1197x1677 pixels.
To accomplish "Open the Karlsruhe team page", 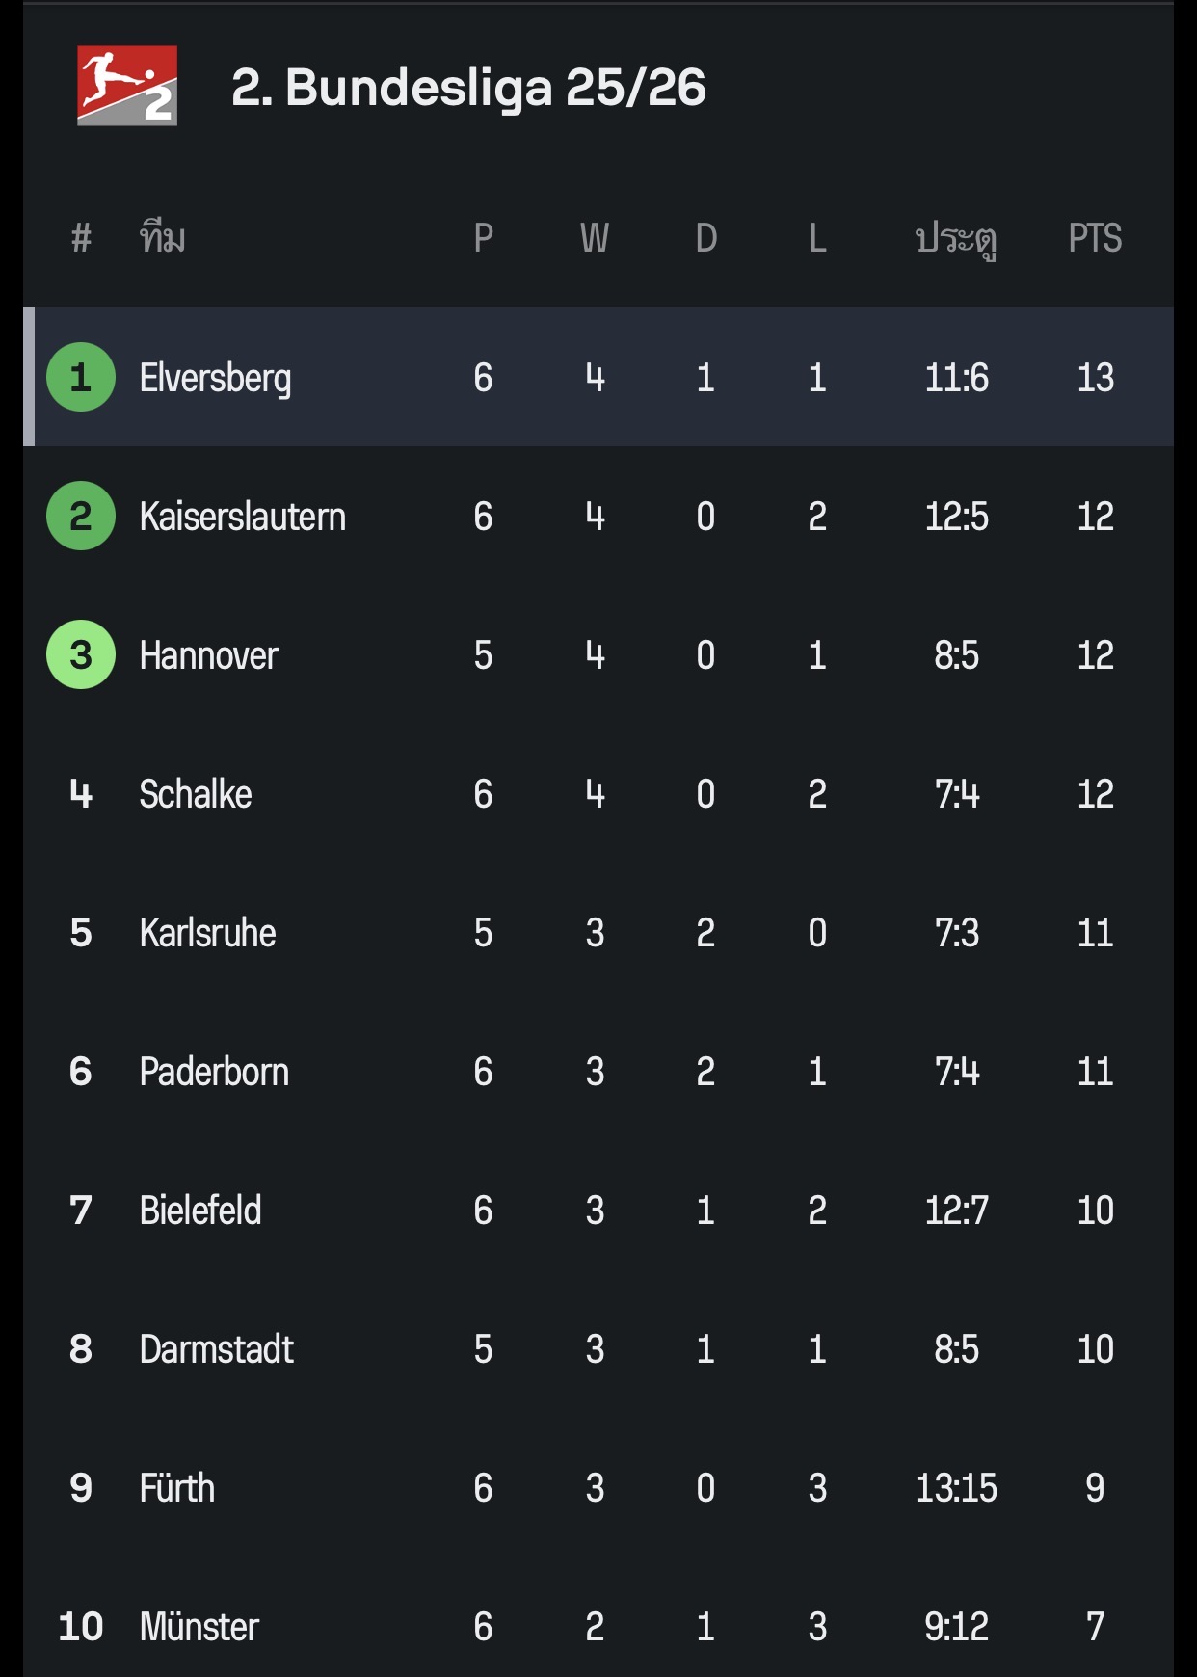I will 207,933.
